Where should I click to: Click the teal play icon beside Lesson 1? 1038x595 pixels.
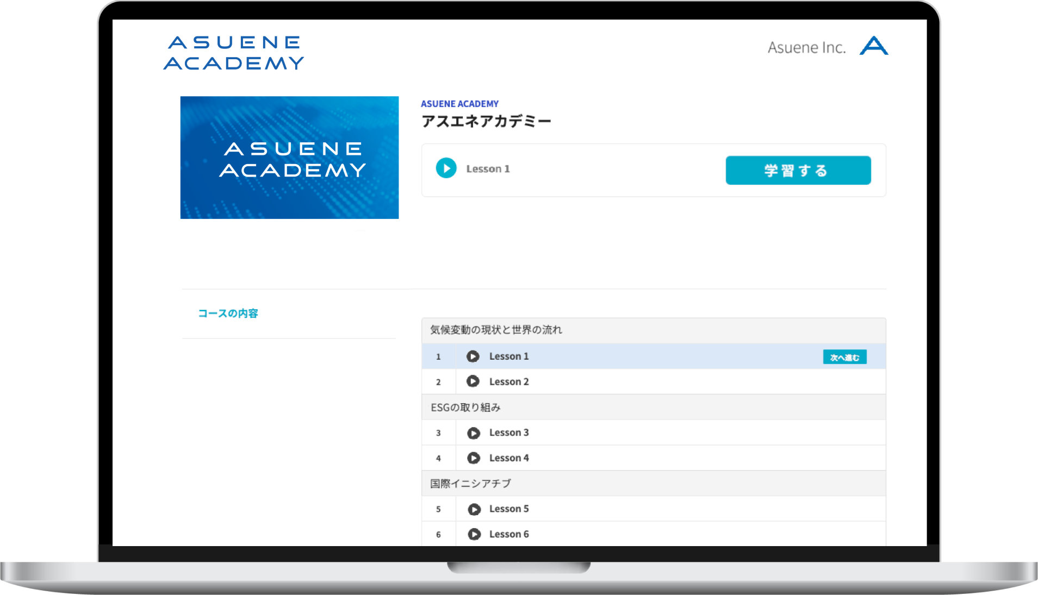[446, 168]
